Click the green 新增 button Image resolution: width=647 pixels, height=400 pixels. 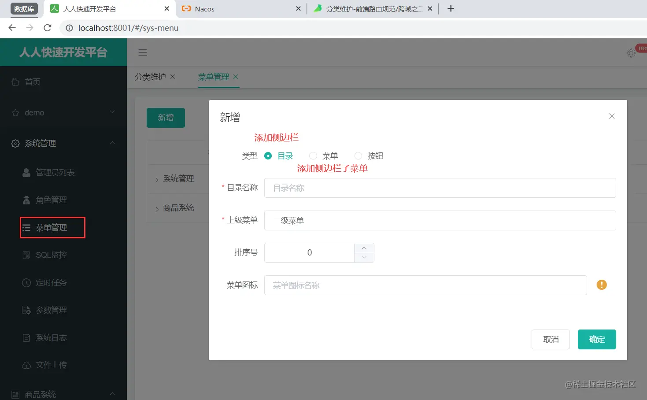click(x=166, y=118)
